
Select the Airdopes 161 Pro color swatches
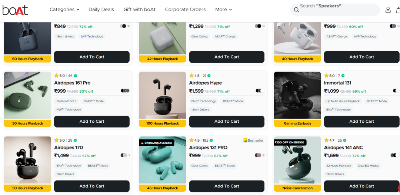tap(125, 91)
